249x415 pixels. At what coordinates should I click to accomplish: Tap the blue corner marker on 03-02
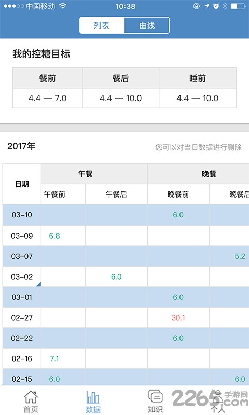click(38, 284)
